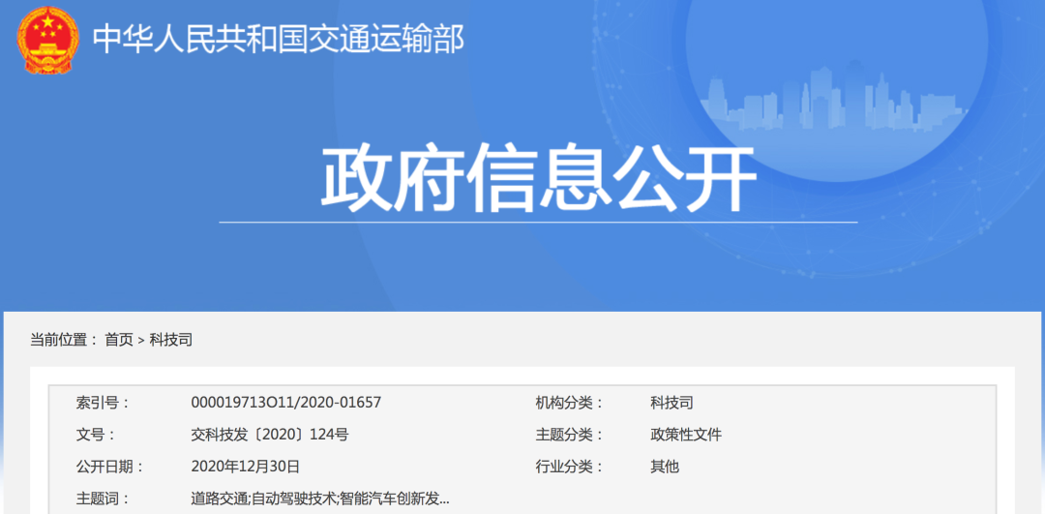The width and height of the screenshot is (1045, 514).
Task: Open 科技司 in the breadcrumb
Action: [x=170, y=340]
